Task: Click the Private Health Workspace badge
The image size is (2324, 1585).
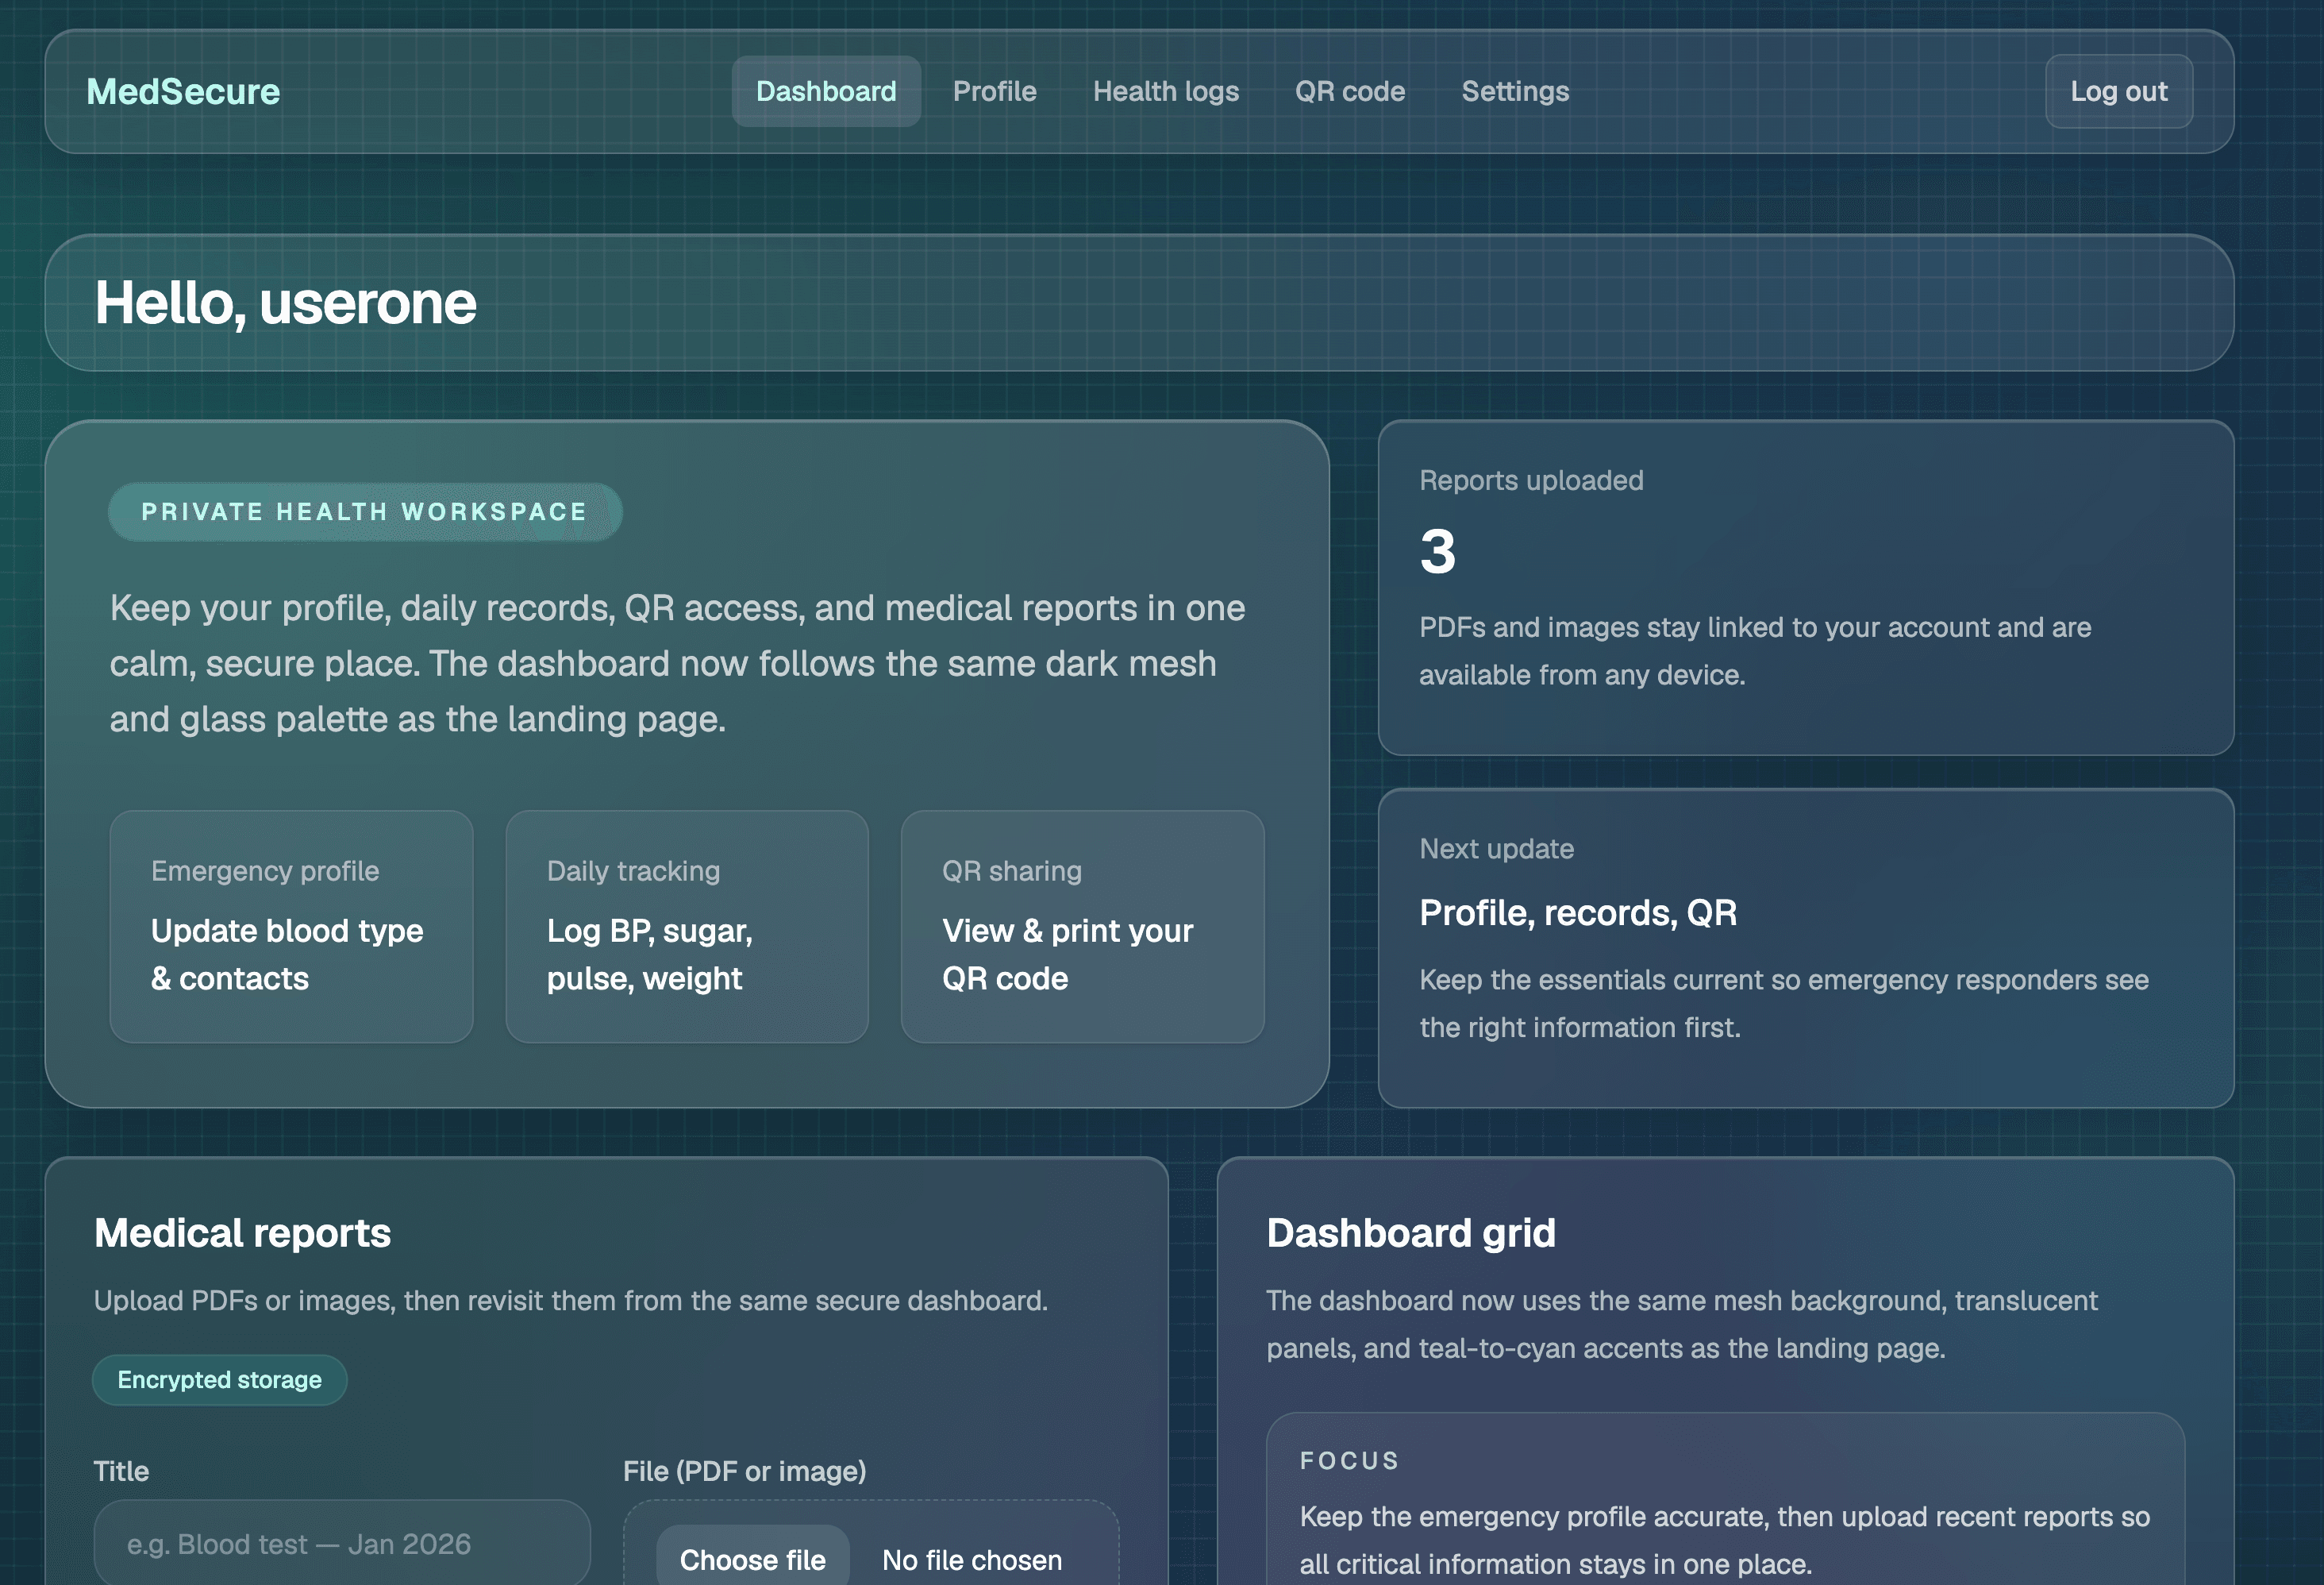Action: click(365, 512)
